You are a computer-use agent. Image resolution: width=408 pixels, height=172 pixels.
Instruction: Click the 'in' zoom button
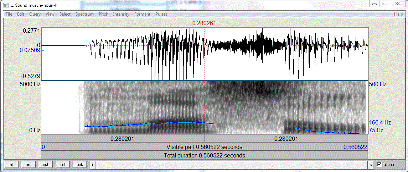point(29,165)
